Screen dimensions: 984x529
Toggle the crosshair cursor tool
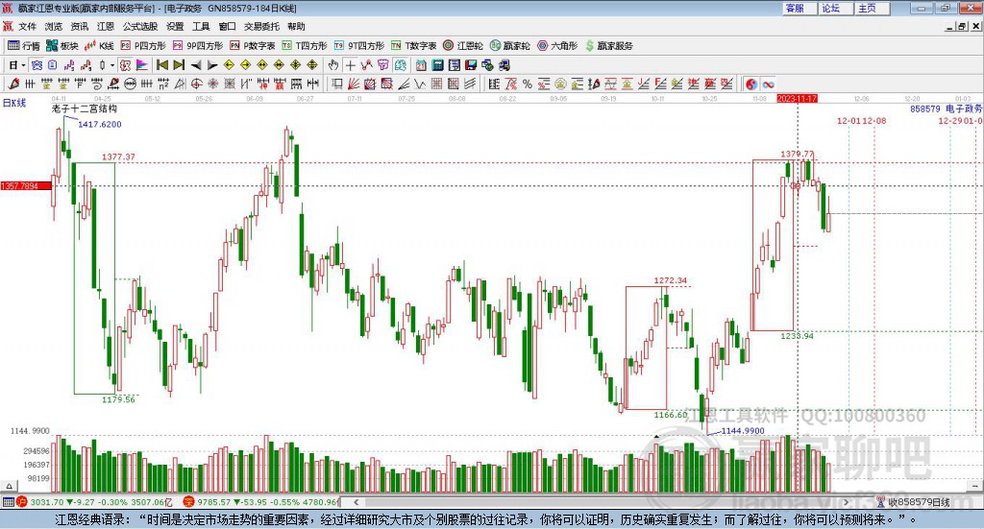coord(350,64)
